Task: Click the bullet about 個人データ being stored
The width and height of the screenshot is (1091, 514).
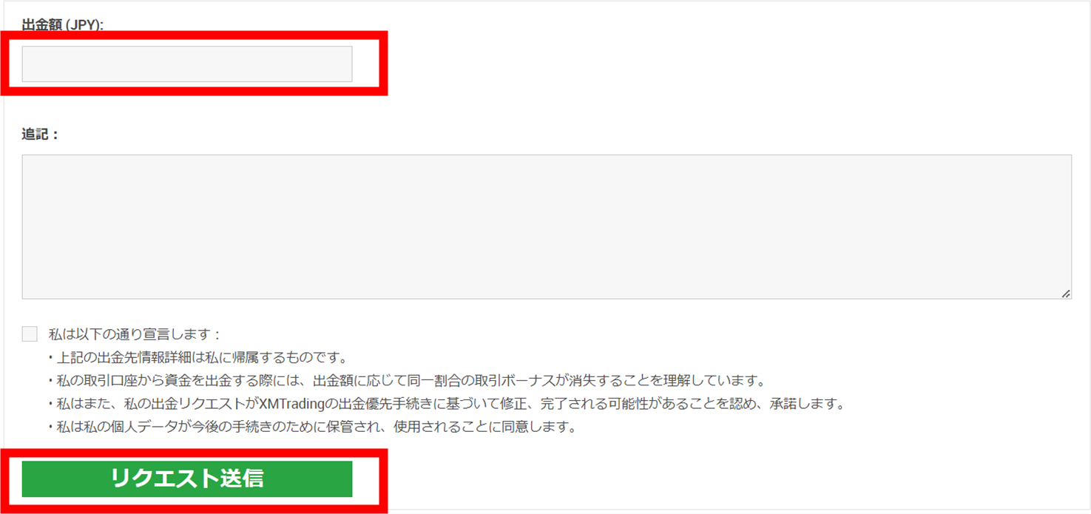Action: tap(311, 427)
